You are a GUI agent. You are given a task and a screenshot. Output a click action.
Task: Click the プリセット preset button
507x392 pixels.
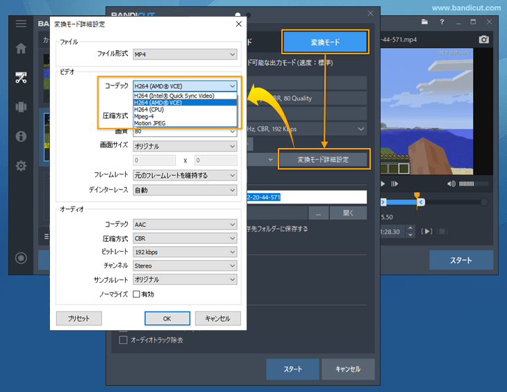tap(79, 318)
